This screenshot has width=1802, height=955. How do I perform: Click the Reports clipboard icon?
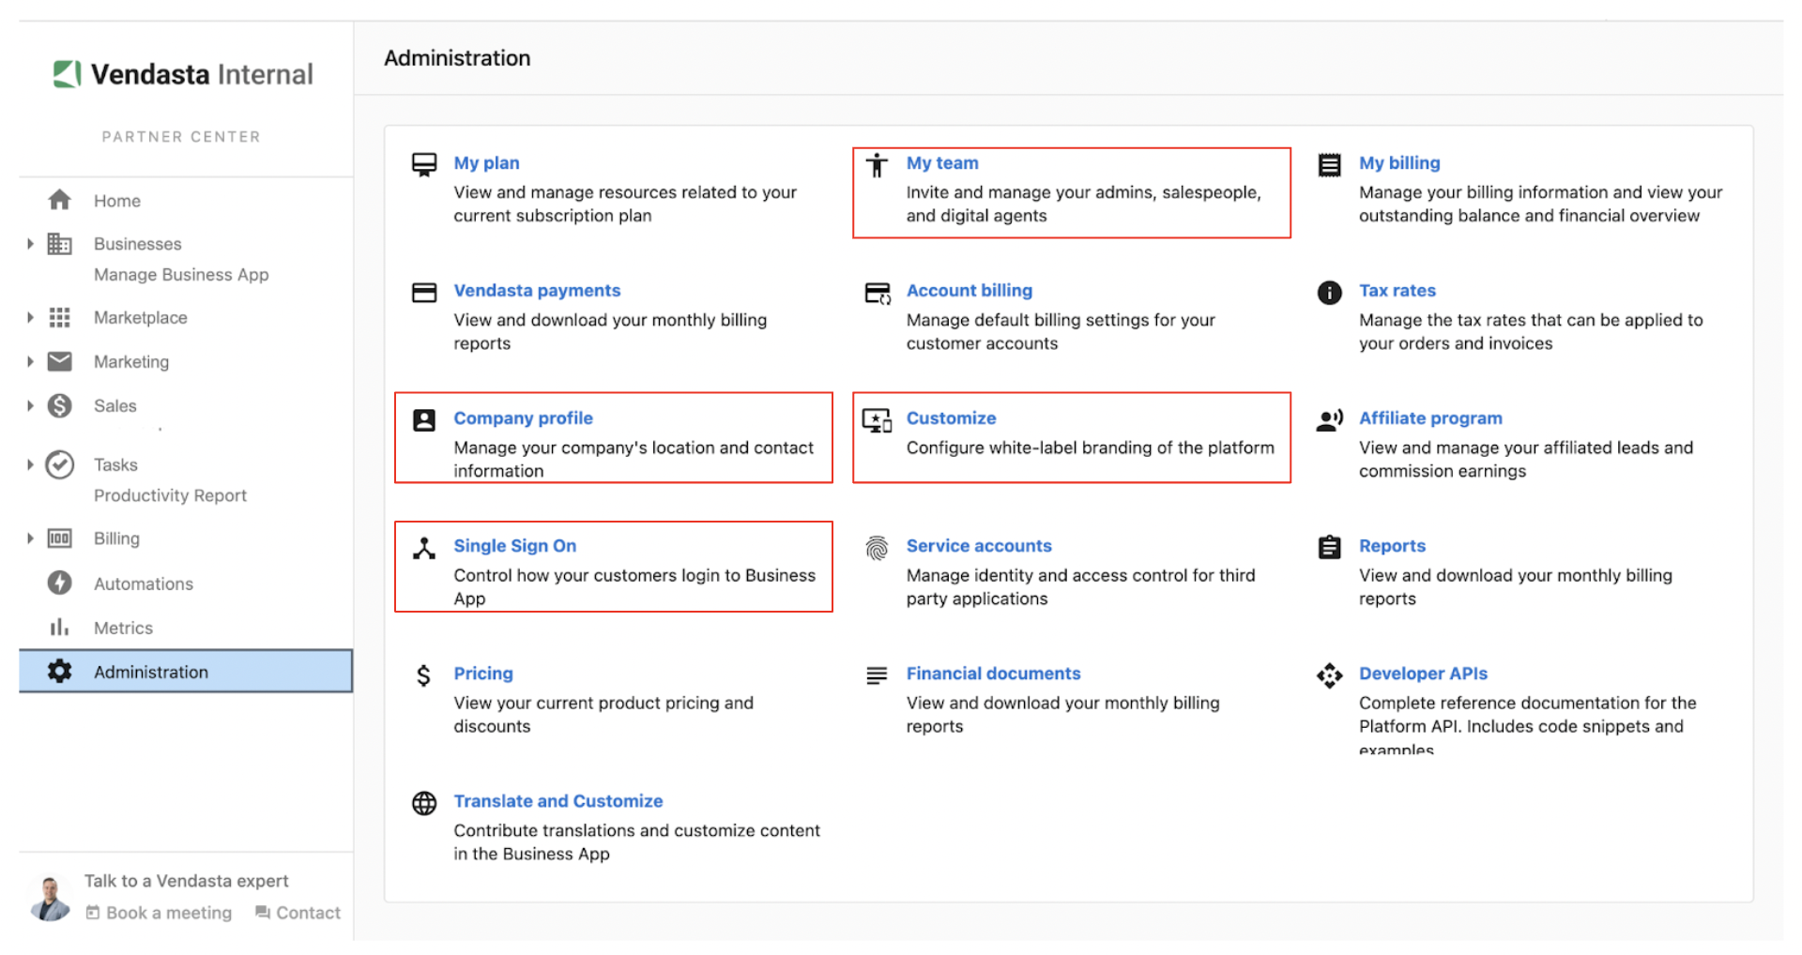click(1329, 547)
